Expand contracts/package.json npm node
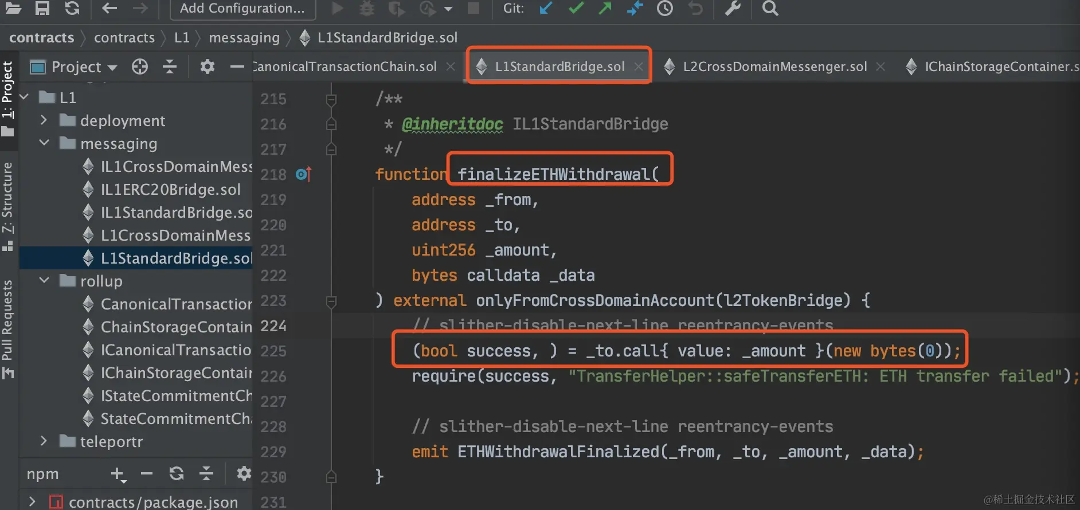 coord(32,501)
